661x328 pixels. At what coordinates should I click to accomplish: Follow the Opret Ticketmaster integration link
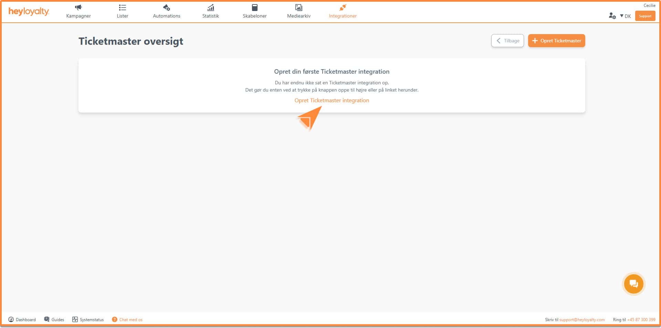[332, 100]
